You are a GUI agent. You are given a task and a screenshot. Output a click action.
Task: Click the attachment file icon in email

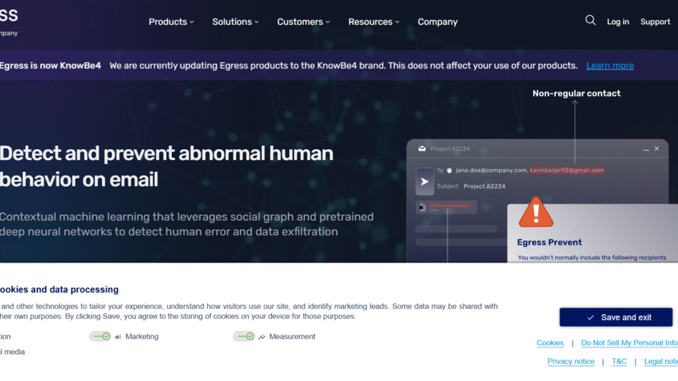422,207
